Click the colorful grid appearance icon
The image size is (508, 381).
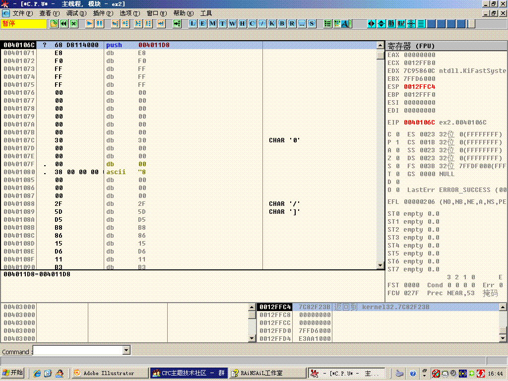coord(337,24)
